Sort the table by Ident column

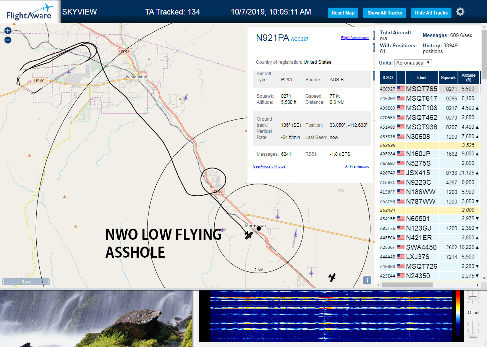[422, 77]
